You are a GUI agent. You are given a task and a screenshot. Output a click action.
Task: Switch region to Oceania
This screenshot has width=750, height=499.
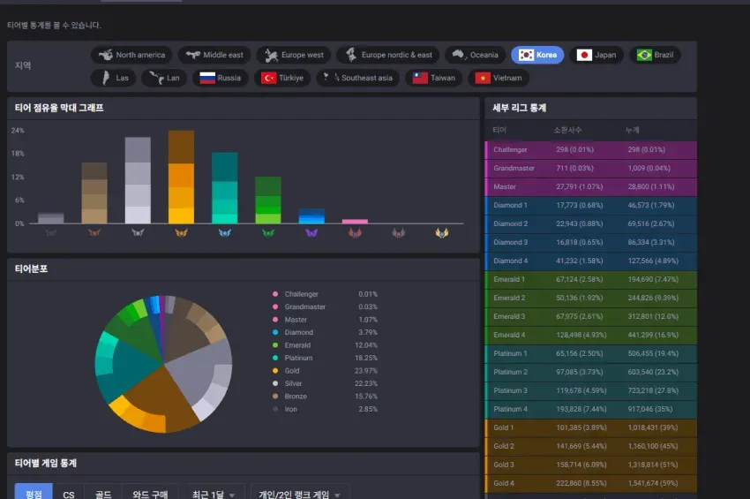475,55
